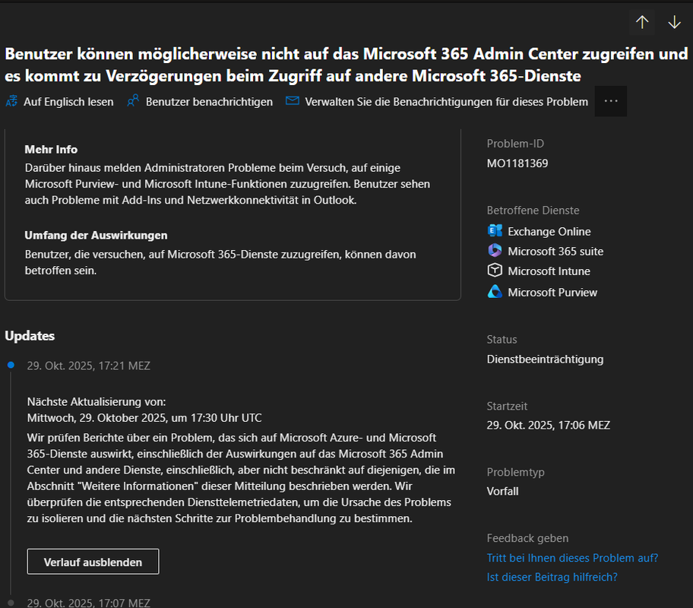Viewport: 693px width, 608px height.
Task: Select update timestamp 29. Okt. 2025, 17:07 MEZ
Action: coord(88,603)
